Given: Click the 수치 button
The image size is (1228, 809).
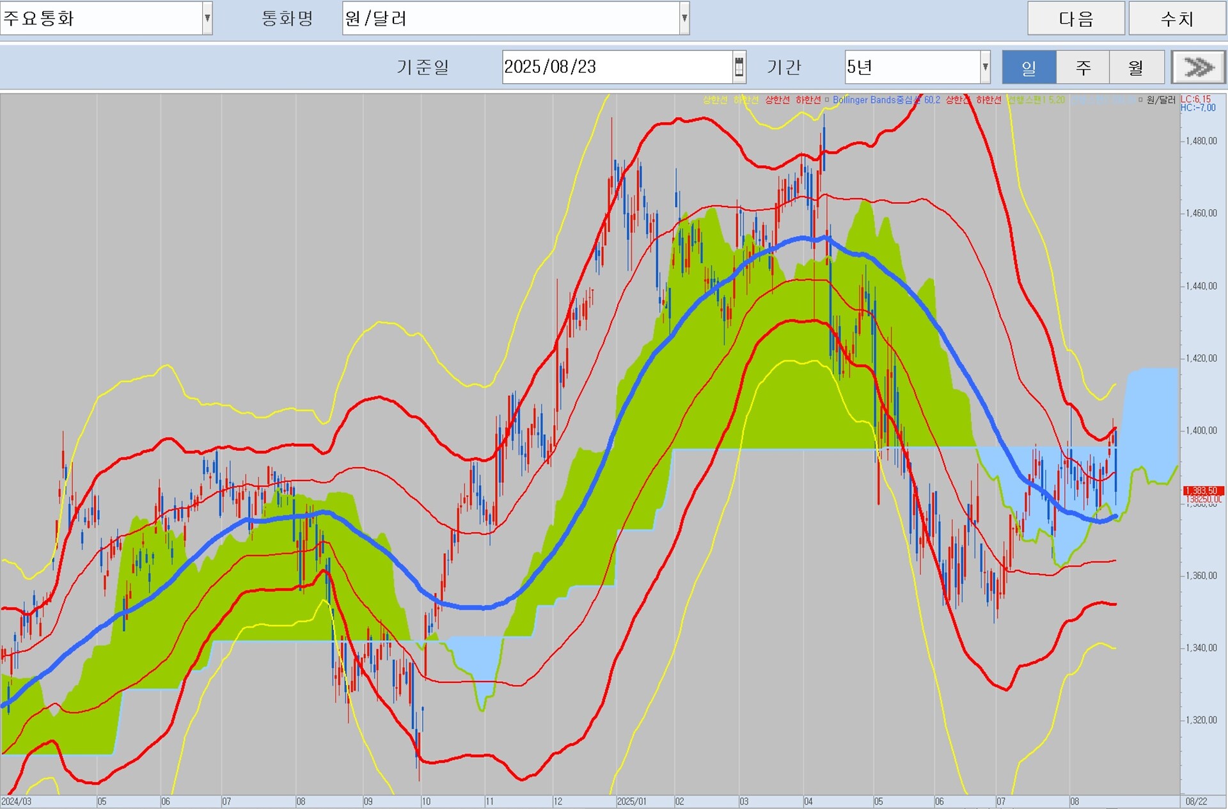Looking at the screenshot, I should [x=1177, y=19].
